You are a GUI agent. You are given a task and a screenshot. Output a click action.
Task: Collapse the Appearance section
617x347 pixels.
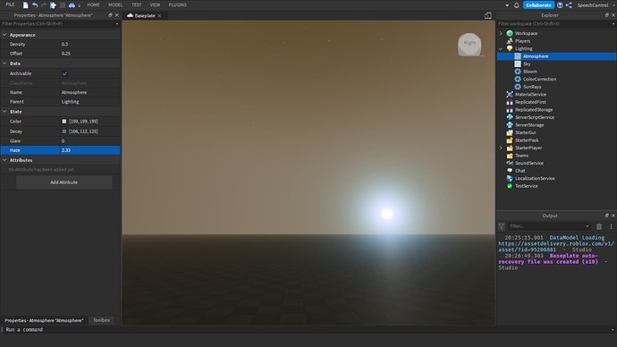coord(4,35)
